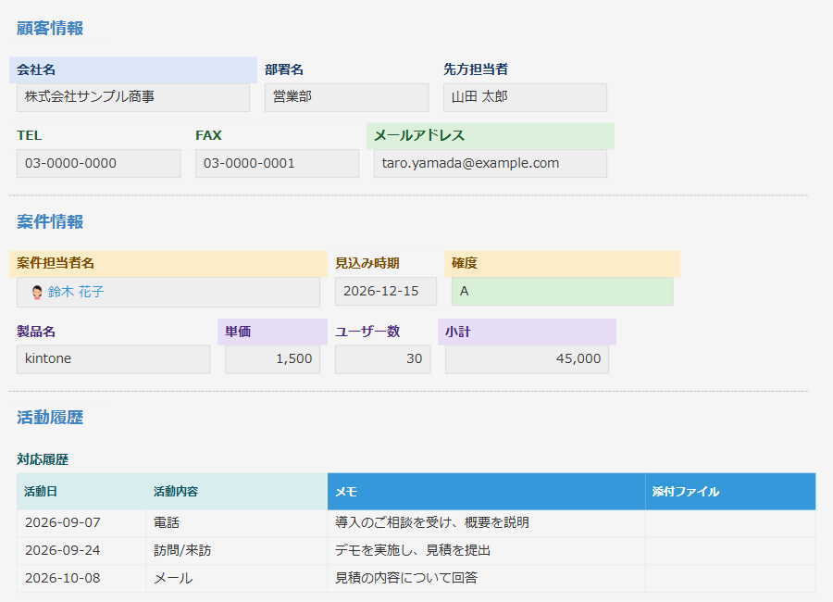Click the メールアドレス field label
The height and width of the screenshot is (602, 833).
click(419, 135)
